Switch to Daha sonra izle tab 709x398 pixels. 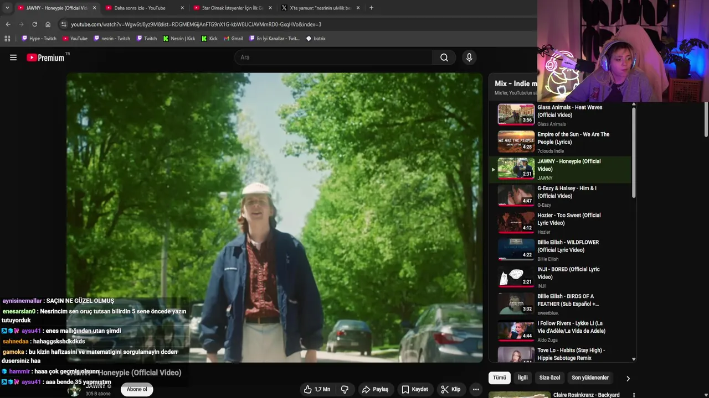[x=140, y=8]
